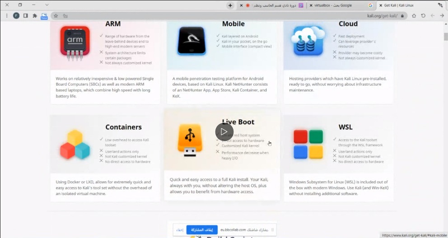Open the ARM heading link
Screen dimensions: 448x238
(113, 24)
